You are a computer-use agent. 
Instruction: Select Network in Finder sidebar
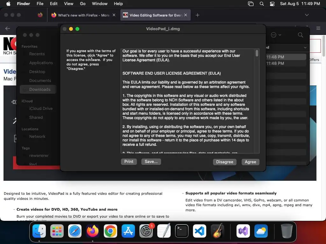click(x=37, y=137)
